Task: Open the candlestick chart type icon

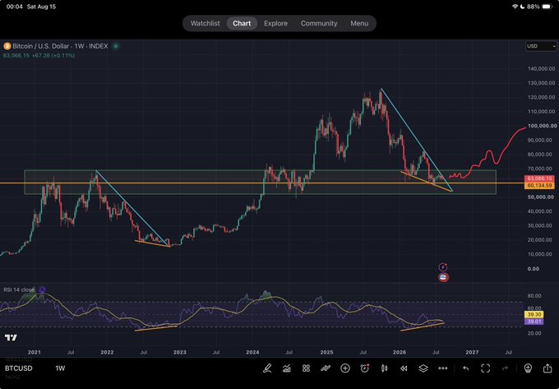Action: tap(385, 368)
